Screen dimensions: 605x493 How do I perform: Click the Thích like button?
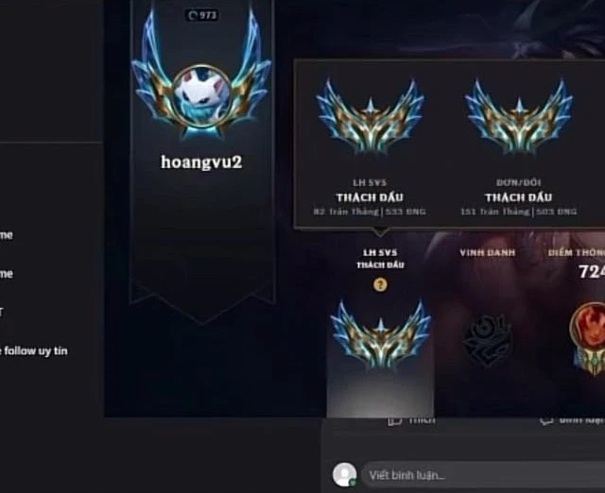pyautogui.click(x=411, y=420)
